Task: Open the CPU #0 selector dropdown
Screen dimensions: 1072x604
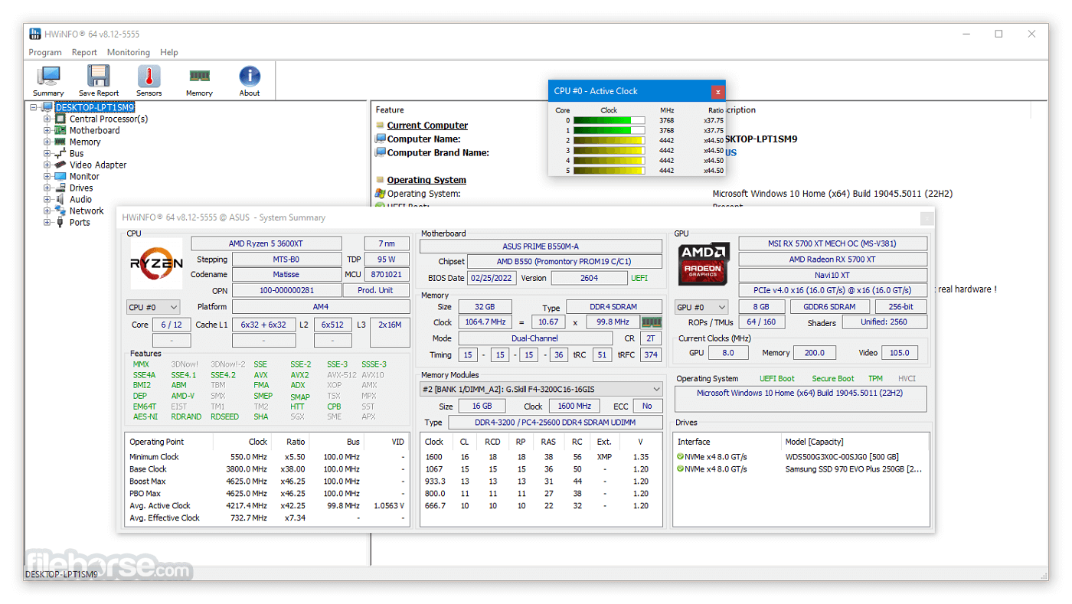Action: click(153, 307)
